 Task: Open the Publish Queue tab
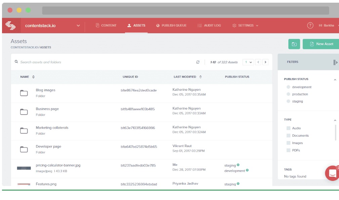171,25
